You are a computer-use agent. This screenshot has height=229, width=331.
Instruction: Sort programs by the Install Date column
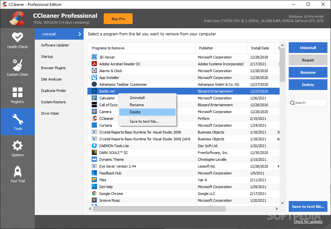tap(260, 48)
